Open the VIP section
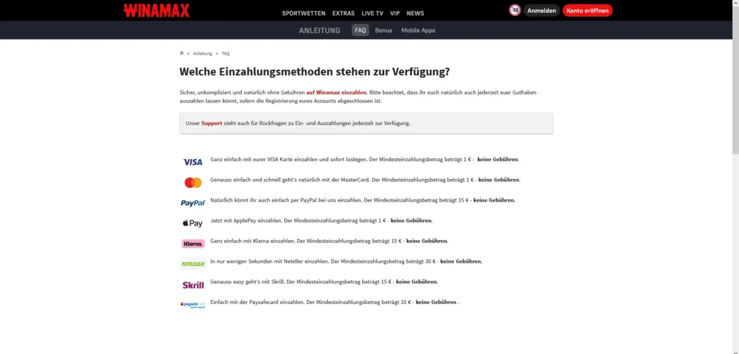739x354 pixels. click(x=395, y=13)
